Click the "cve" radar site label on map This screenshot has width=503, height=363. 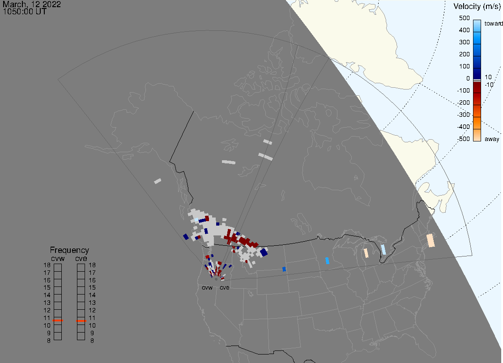click(x=225, y=287)
